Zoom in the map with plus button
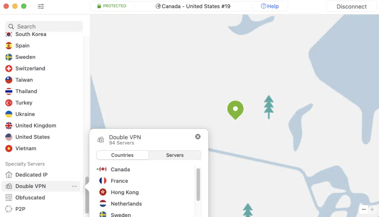The height and width of the screenshot is (217, 379). (x=372, y=209)
